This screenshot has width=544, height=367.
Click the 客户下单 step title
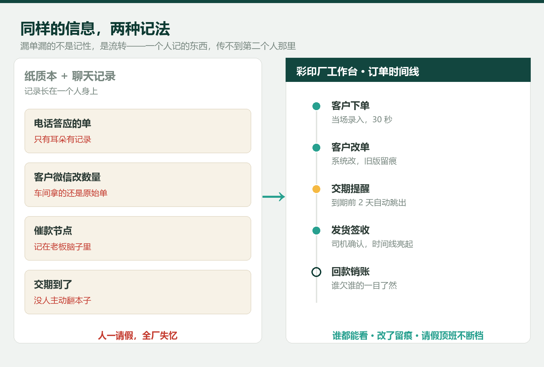coord(351,106)
